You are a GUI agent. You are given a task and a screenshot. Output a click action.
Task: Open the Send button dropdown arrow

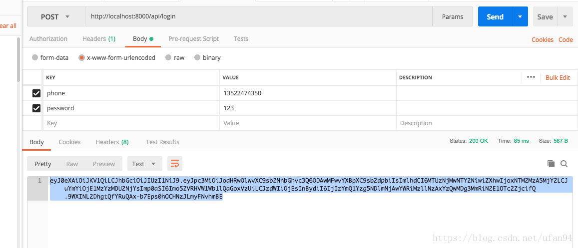520,16
